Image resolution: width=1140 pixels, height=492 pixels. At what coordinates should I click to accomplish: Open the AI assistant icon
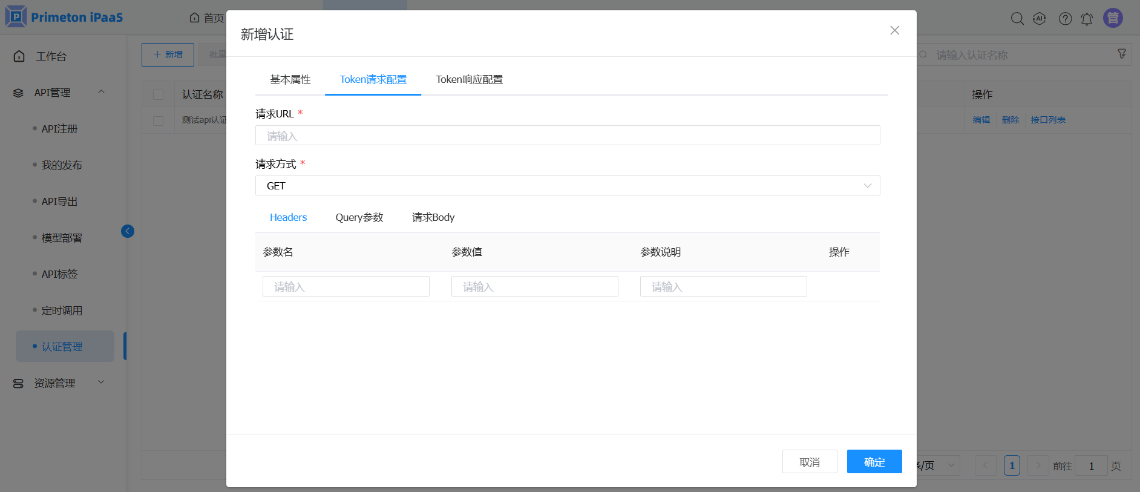click(1040, 19)
